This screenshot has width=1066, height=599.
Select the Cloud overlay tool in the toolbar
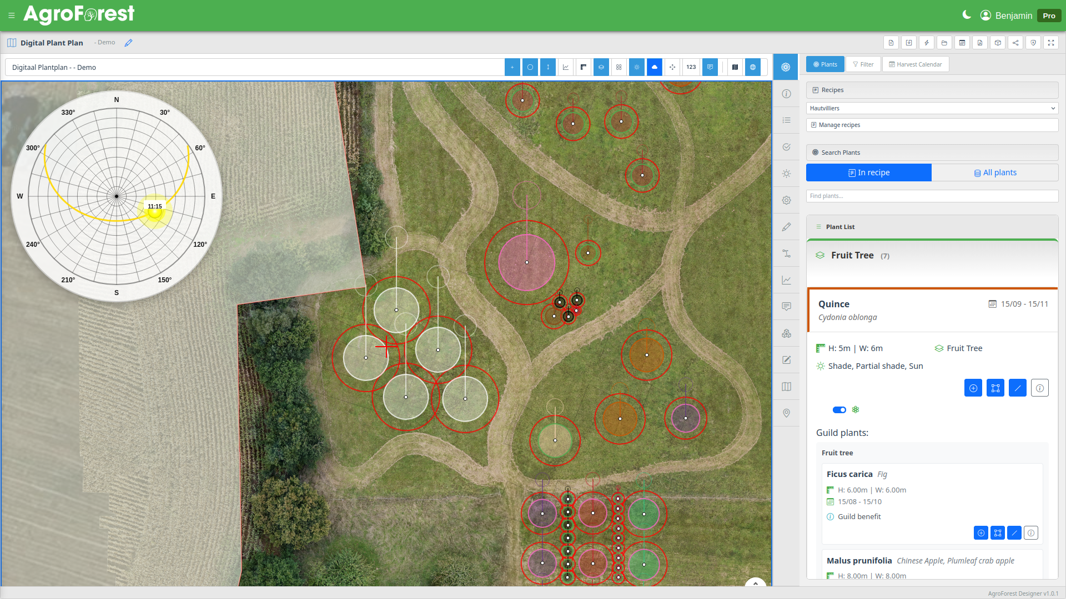(655, 67)
